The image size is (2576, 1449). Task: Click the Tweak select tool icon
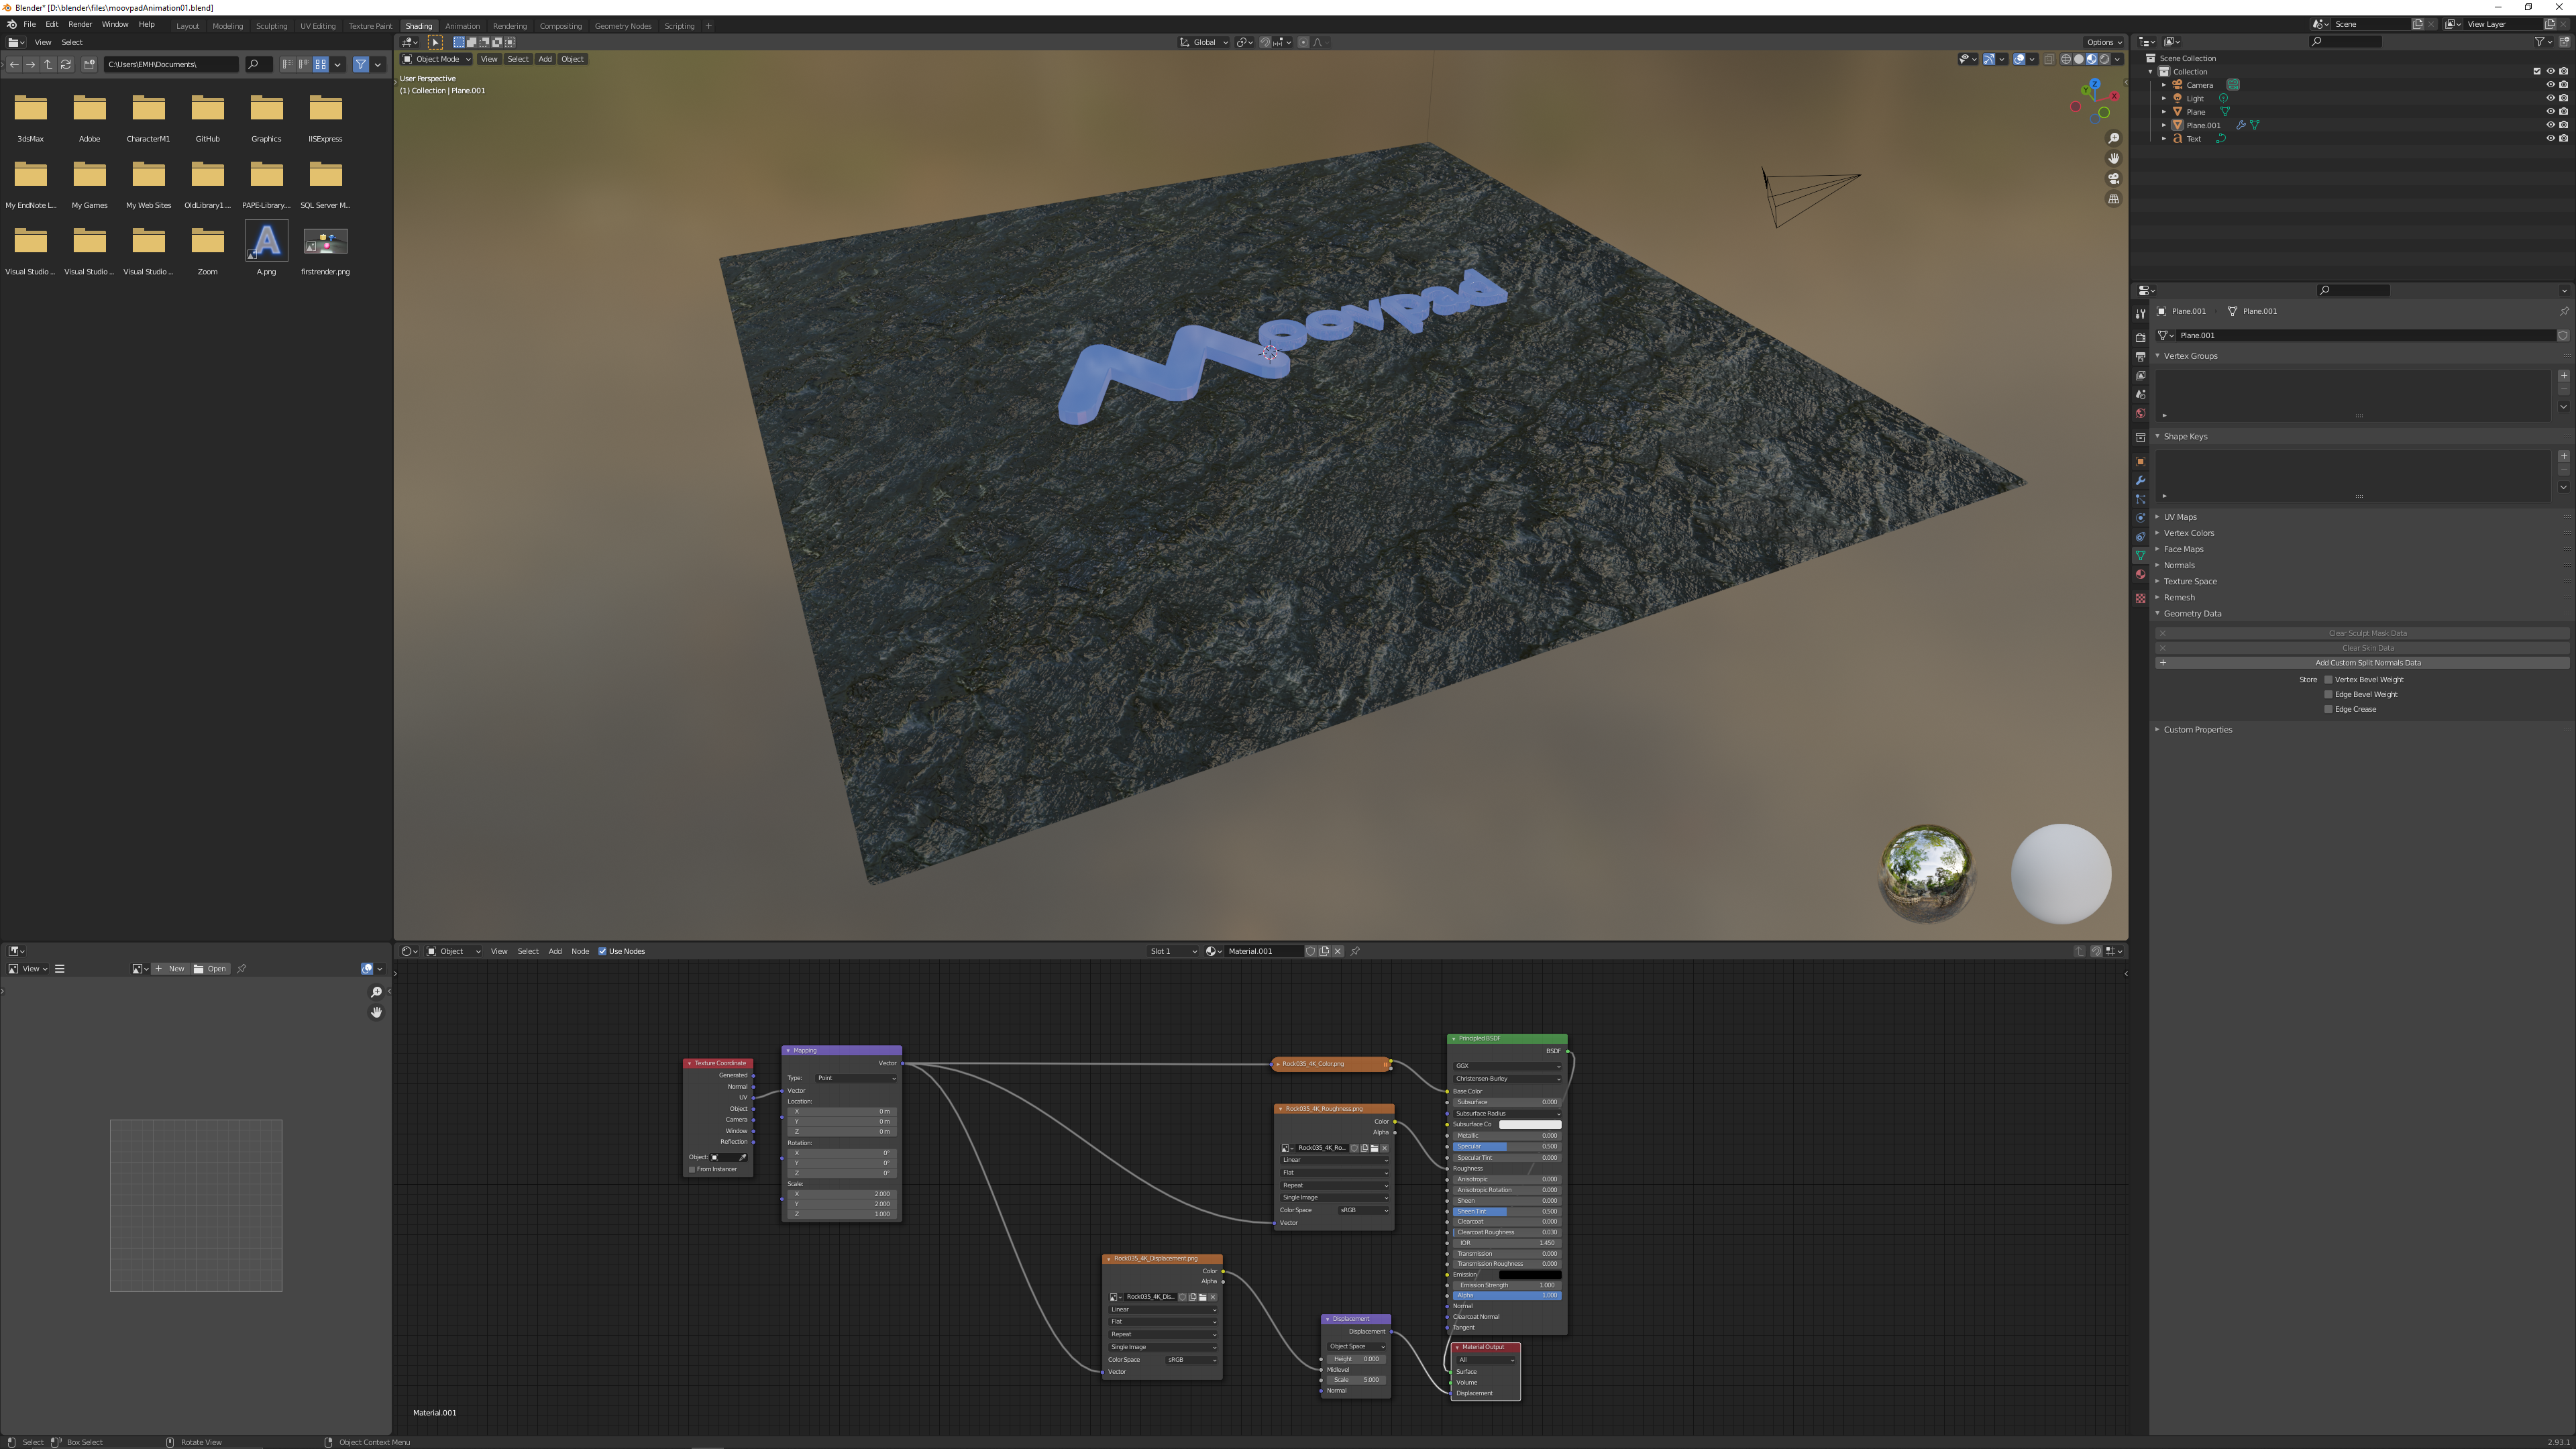435,42
